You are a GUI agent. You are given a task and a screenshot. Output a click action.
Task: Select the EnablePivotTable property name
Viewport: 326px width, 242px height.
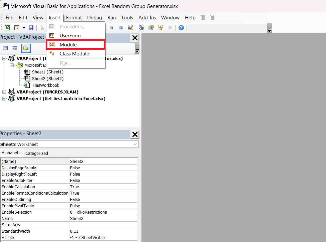coord(18,206)
